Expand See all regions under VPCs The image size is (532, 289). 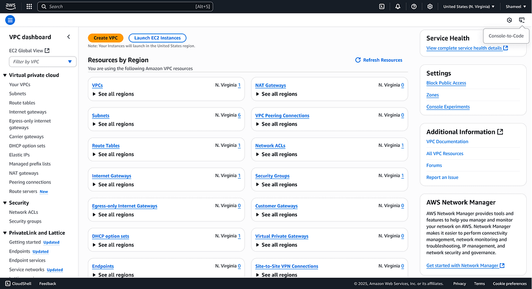(x=113, y=94)
